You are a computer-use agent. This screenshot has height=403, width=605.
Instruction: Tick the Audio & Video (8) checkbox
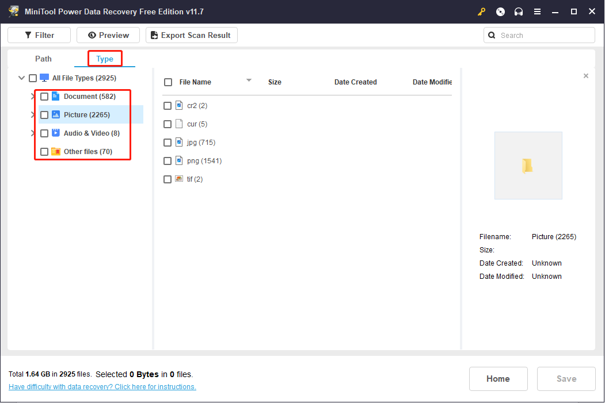pos(44,133)
